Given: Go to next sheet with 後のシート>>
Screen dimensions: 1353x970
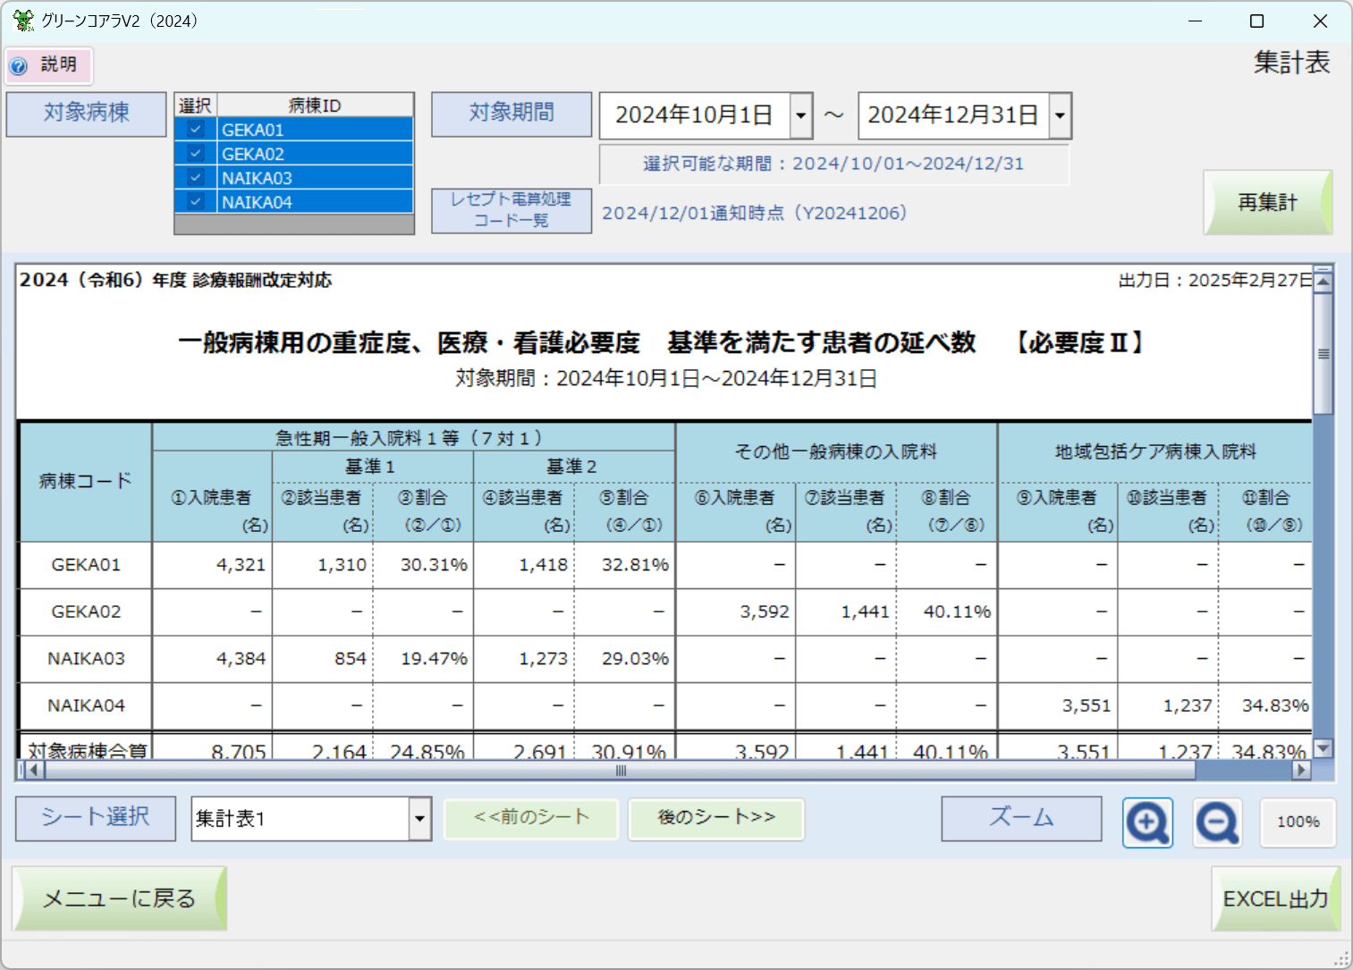Looking at the screenshot, I should [716, 818].
